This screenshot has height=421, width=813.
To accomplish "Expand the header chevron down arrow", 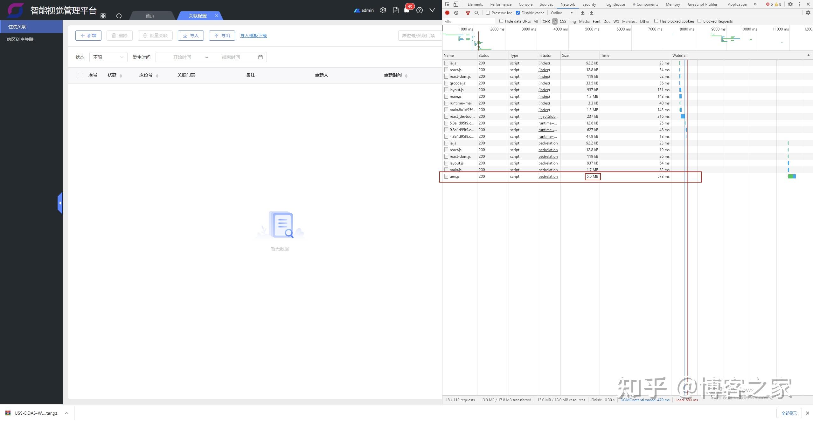I will click(x=432, y=10).
